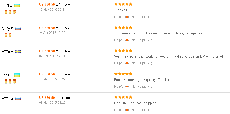Image resolution: width=230 pixels, height=114 pixels.
Task: Mark the 'Good item and fast shipping!' review as Helpful
Action: pyautogui.click(x=121, y=110)
